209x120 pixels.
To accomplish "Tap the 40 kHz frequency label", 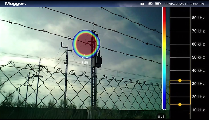I will (198, 70).
